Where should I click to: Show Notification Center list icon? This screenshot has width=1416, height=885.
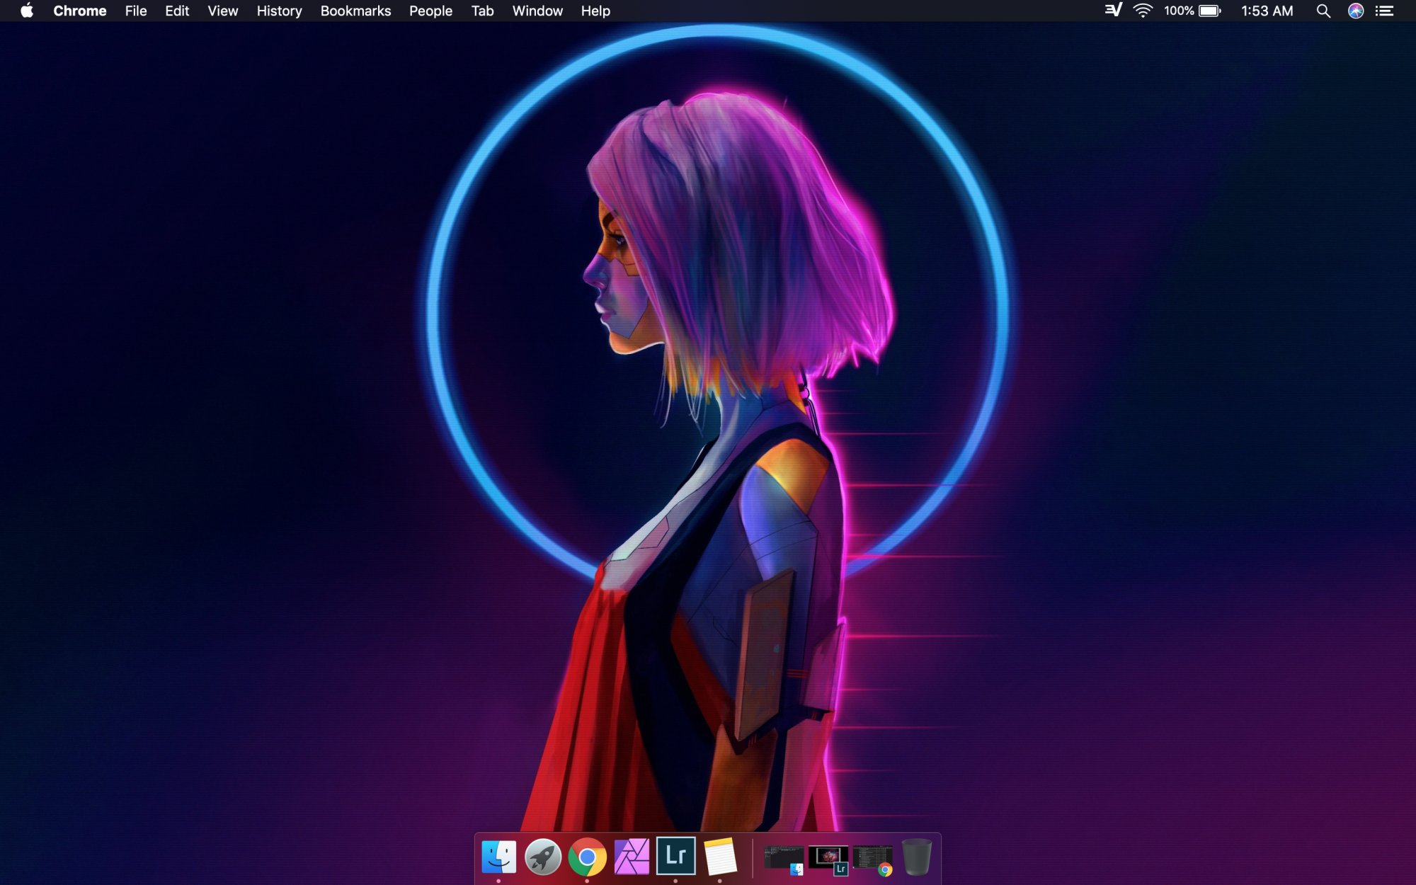(1384, 11)
